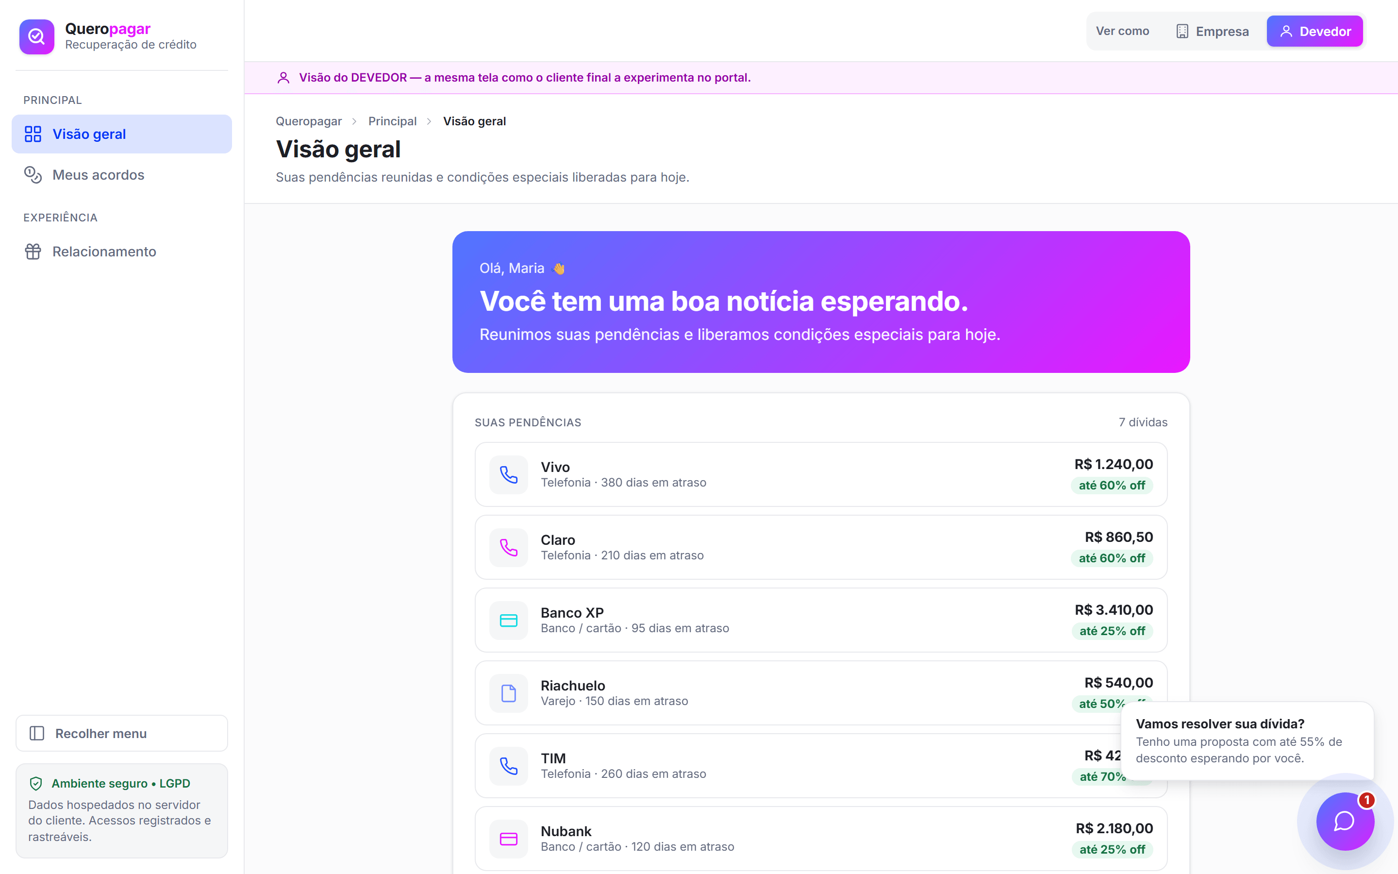Open the Vivo debt row
Viewport: 1398px width, 874px height.
tap(821, 474)
